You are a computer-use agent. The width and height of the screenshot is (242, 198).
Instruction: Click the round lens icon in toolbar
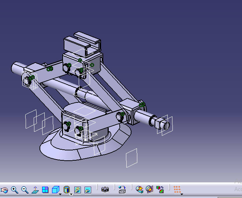149,190
